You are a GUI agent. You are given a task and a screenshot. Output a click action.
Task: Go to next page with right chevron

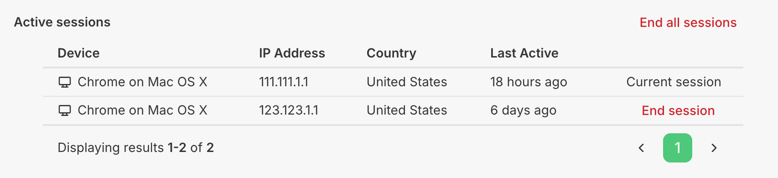pyautogui.click(x=714, y=148)
